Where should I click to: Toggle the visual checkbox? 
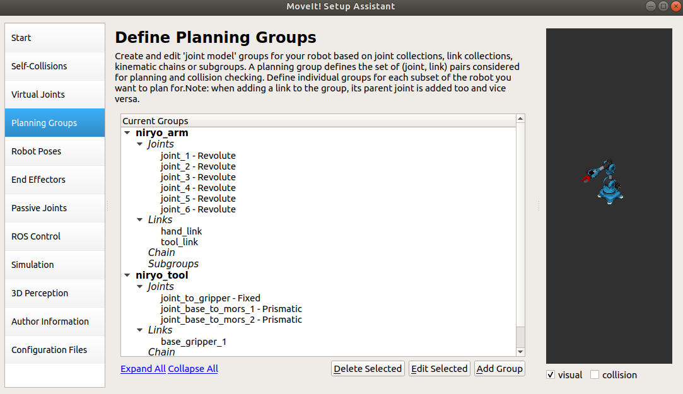551,375
